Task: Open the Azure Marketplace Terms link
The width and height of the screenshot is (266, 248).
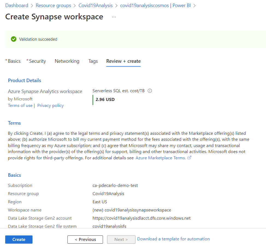Action: tap(161, 158)
